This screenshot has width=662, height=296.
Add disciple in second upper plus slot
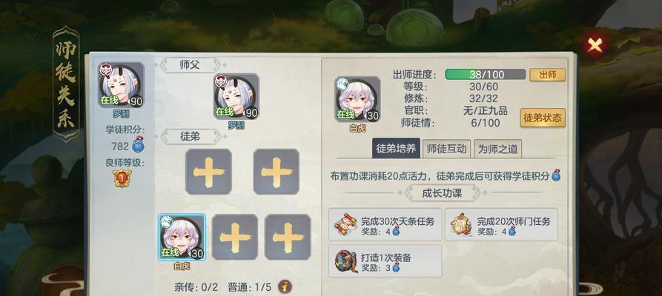coord(276,172)
